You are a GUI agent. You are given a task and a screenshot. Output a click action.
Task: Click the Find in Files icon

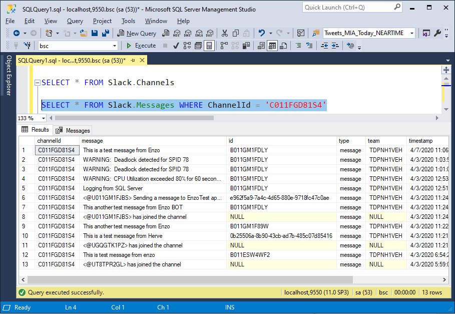click(x=316, y=33)
